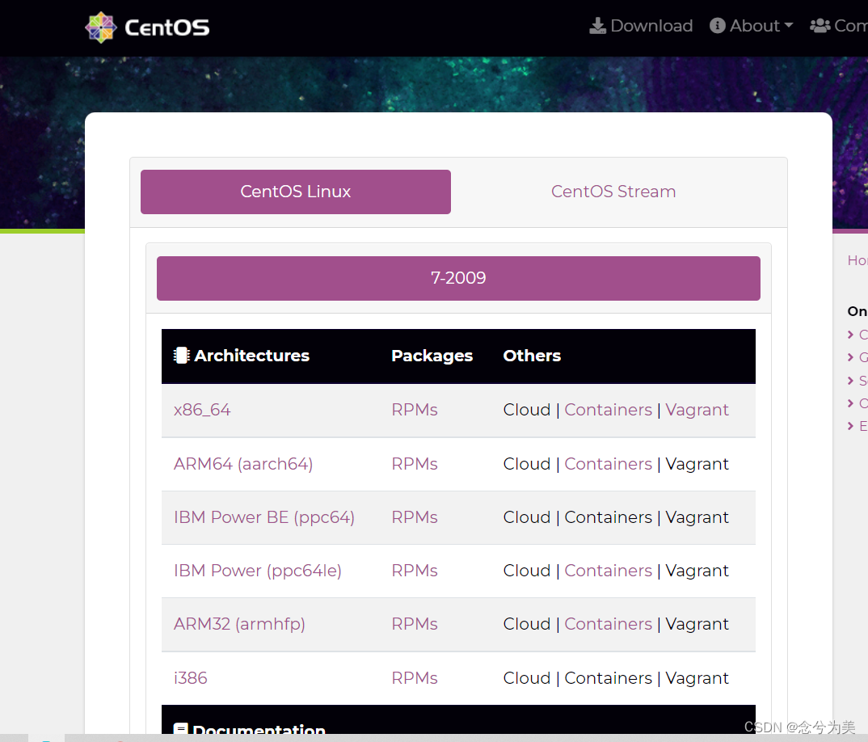868x742 pixels.
Task: Click the info icon next to About
Action: click(x=716, y=25)
